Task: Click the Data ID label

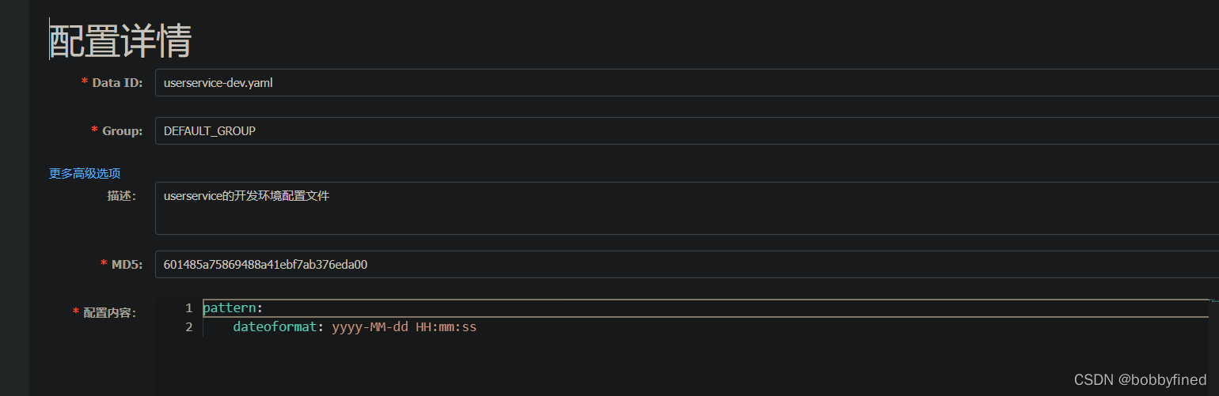Action: [117, 83]
